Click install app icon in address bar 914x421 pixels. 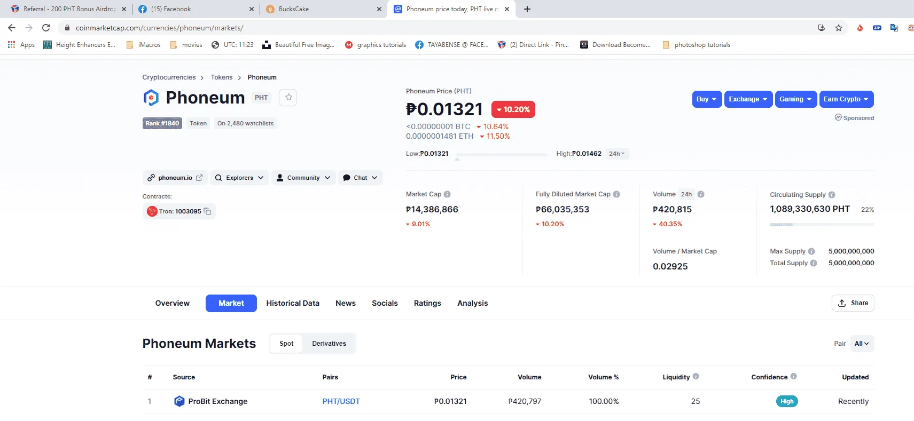tap(822, 28)
